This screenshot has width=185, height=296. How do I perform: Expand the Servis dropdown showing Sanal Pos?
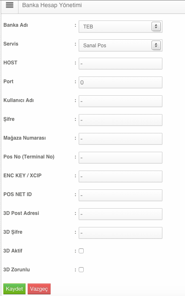tap(121, 45)
